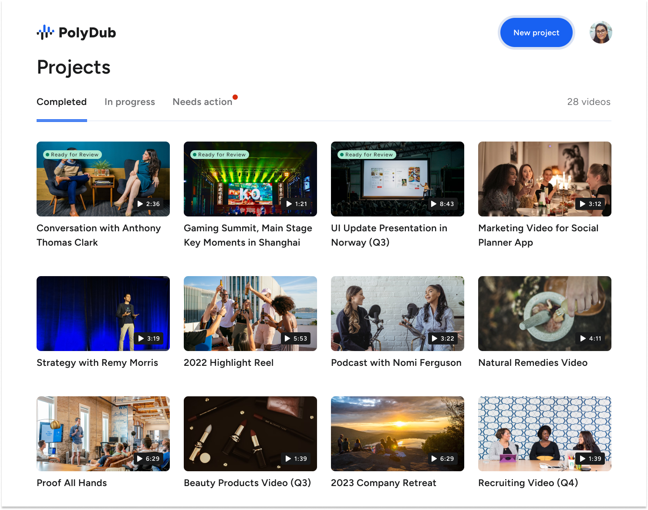Play the Conversation with Anthony Thomas Clark video
The height and width of the screenshot is (510, 648).
coord(140,204)
